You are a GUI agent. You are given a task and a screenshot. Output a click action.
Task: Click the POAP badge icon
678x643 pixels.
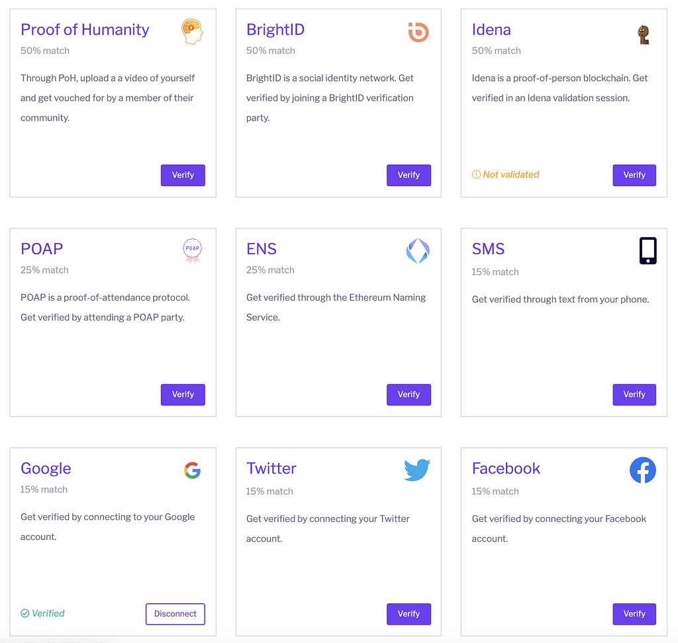tap(193, 251)
